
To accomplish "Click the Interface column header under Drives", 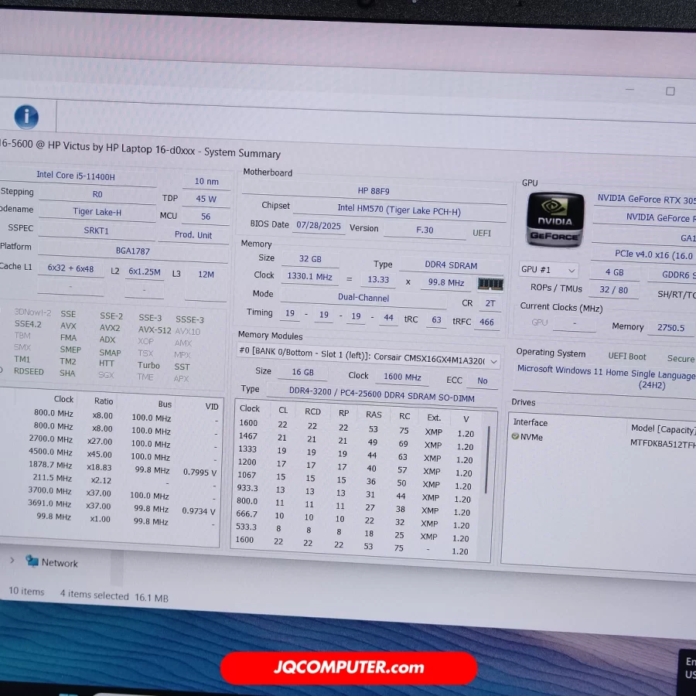I will pos(531,423).
